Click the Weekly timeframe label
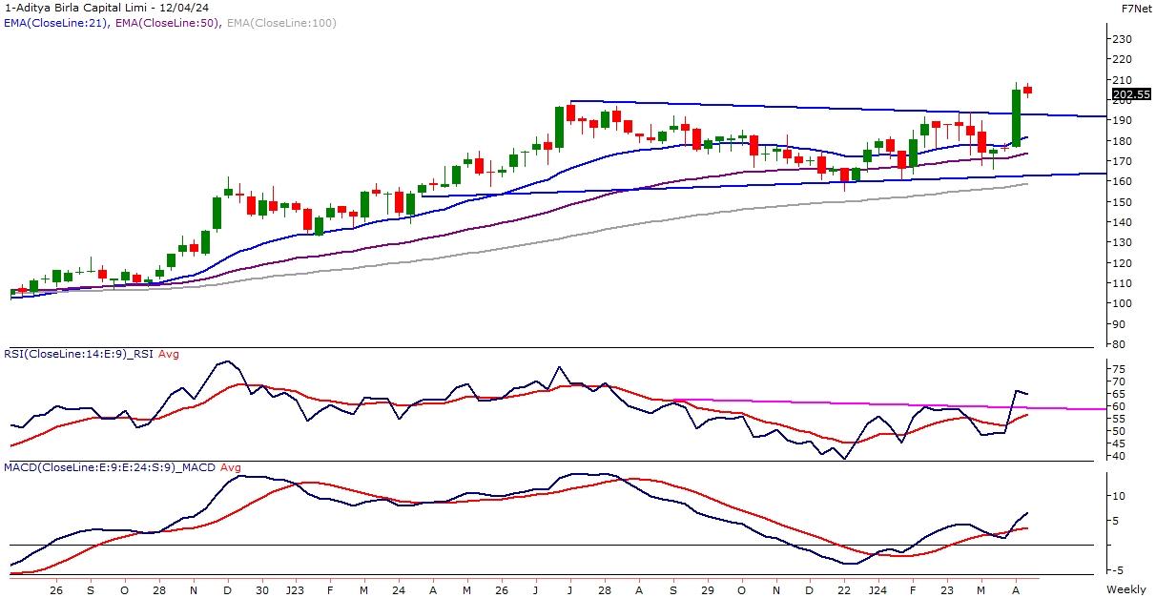 (x=1126, y=590)
